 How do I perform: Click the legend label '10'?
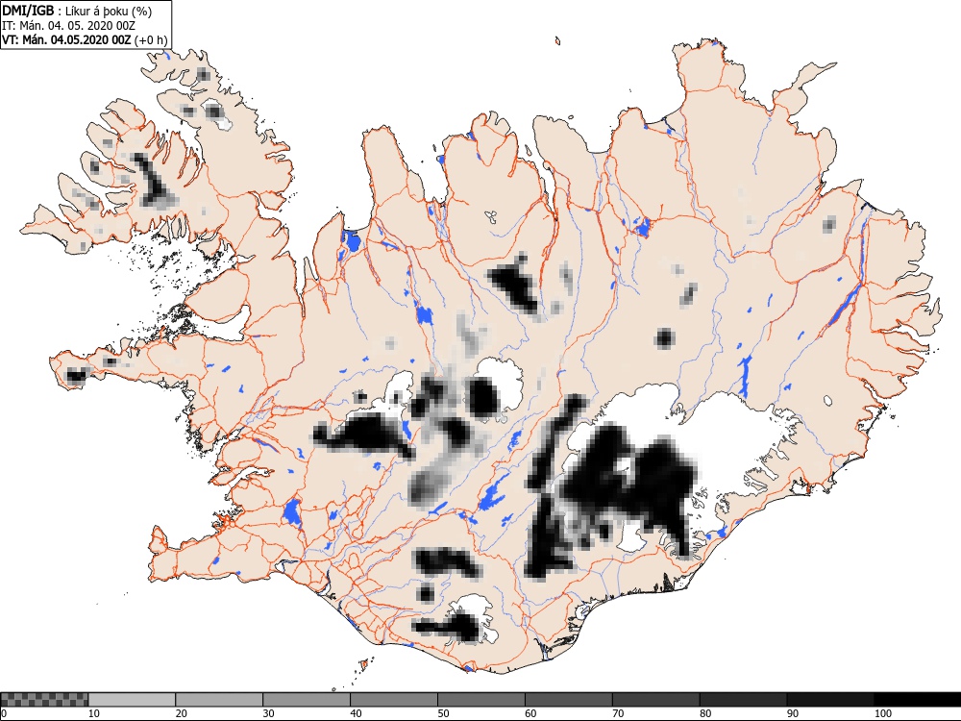coord(94,713)
